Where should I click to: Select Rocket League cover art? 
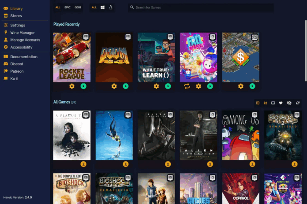(x=72, y=57)
